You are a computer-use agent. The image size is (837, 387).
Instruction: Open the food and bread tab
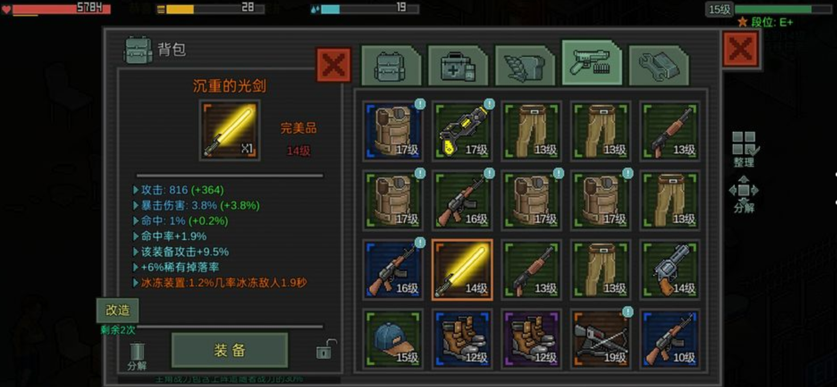click(525, 66)
